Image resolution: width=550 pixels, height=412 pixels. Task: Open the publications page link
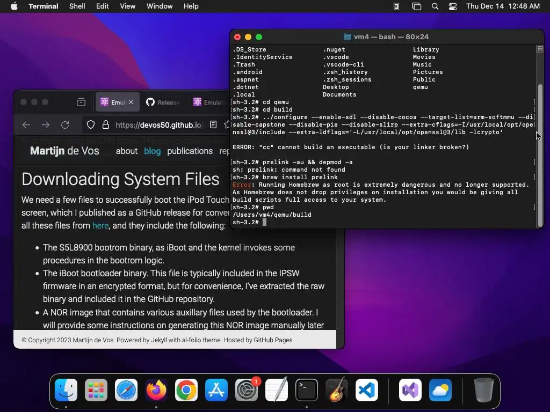[x=190, y=151]
